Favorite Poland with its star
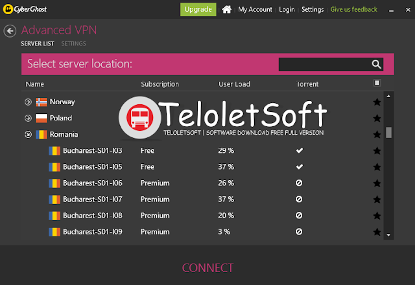The height and width of the screenshot is (285, 415). pos(377,118)
